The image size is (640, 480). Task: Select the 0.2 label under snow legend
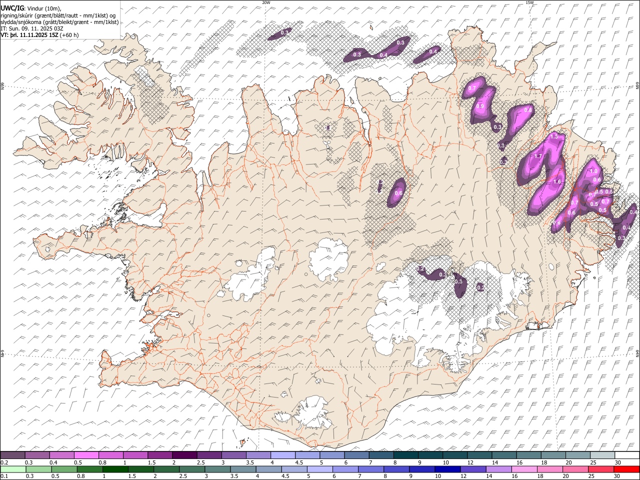4,462
